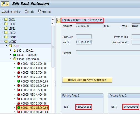Click red status icon of item 00004
This screenshot has width=140, height=114.
coord(19,77)
